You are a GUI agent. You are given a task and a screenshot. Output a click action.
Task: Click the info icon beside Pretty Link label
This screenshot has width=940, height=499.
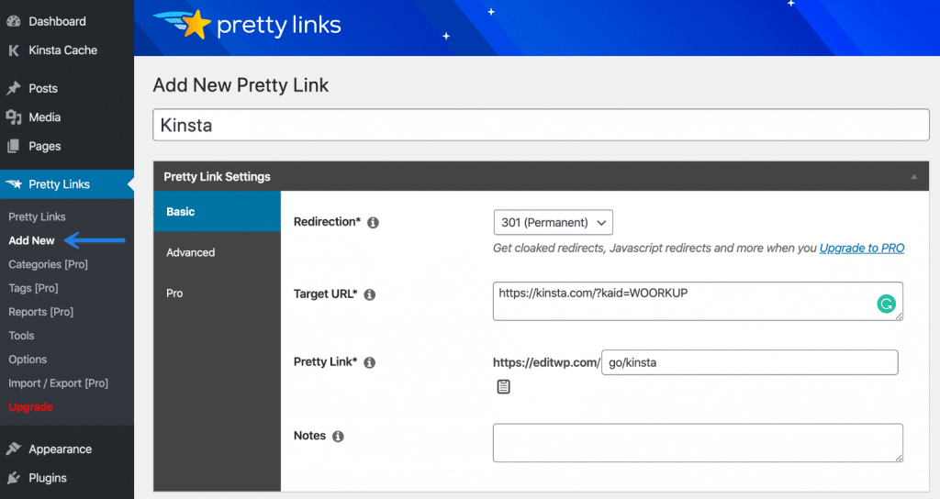click(369, 362)
